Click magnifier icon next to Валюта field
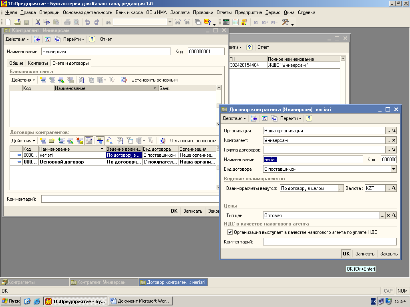Viewport: 410px width, 307px height. (x=394, y=188)
